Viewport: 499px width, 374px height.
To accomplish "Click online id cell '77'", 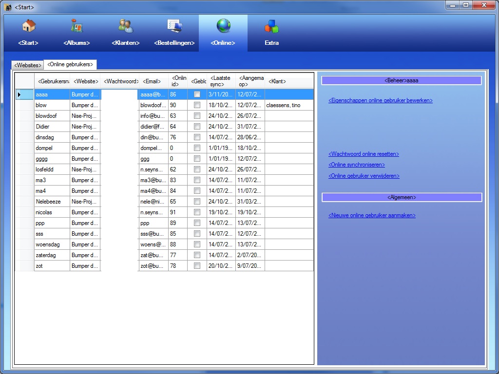I will pos(178,255).
